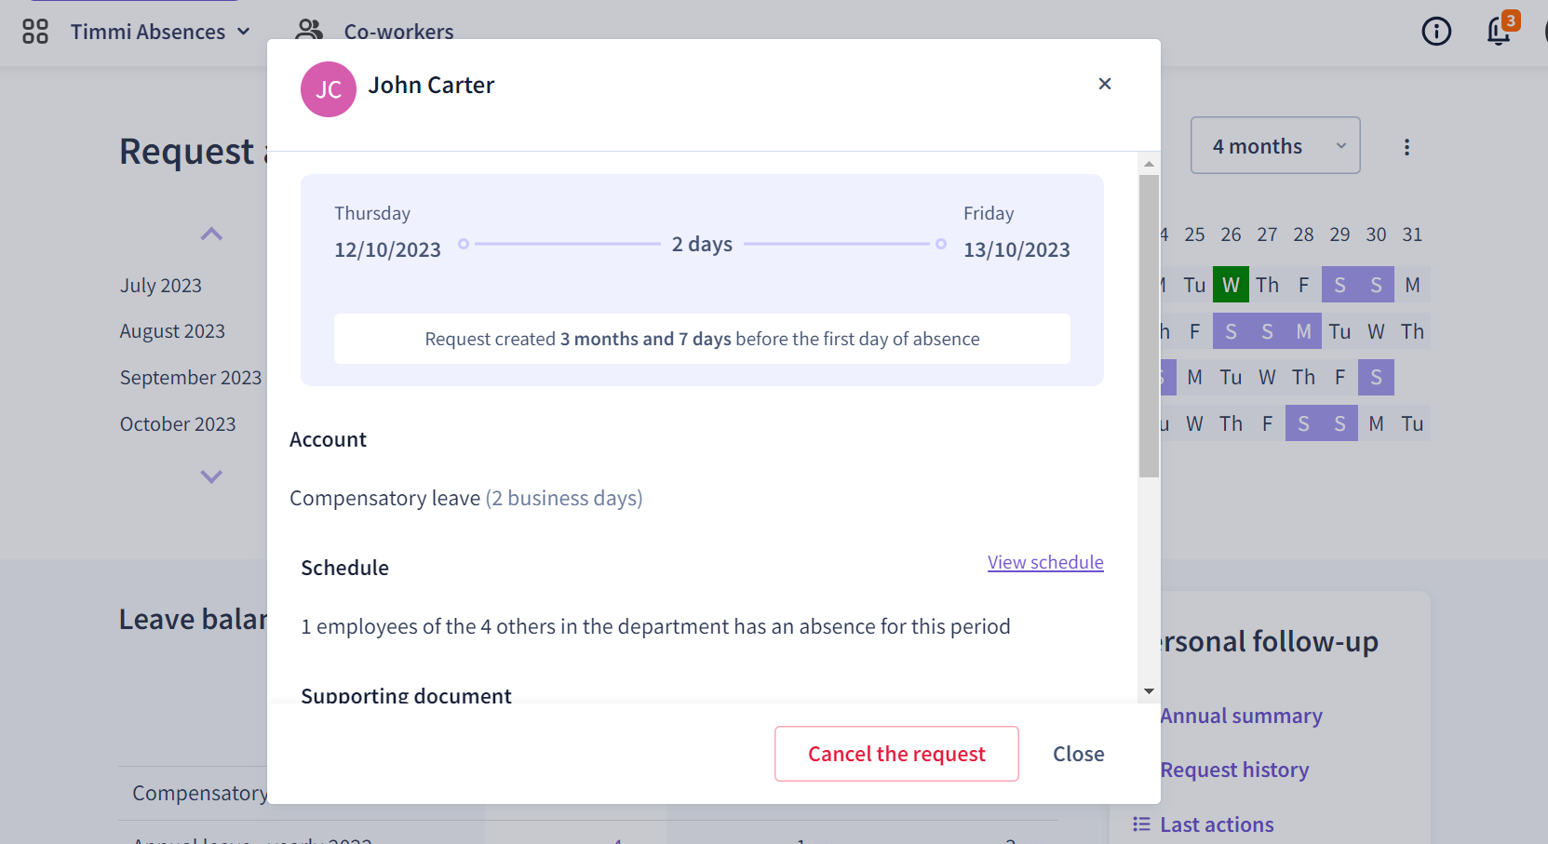The image size is (1548, 844).
Task: Open the Co-workers tab
Action: click(x=374, y=32)
